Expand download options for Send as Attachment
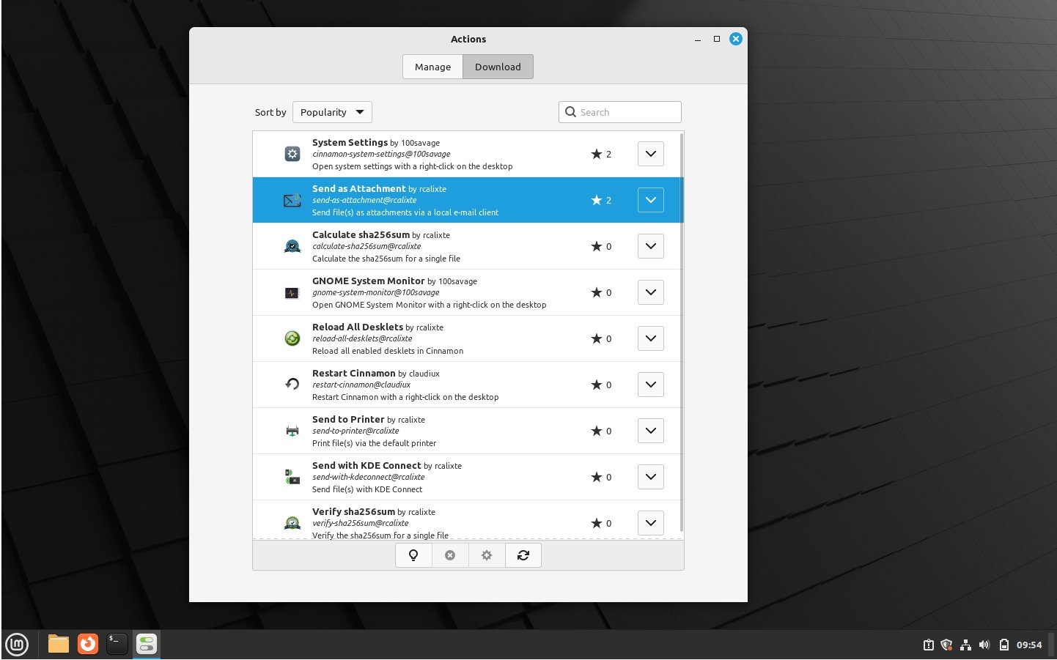 [651, 200]
